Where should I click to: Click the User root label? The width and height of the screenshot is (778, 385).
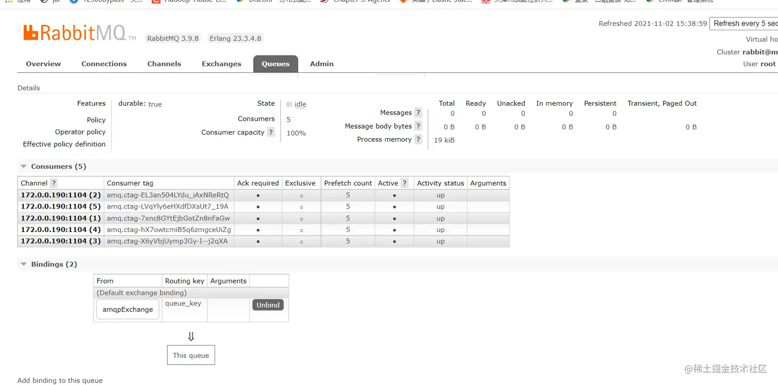[x=759, y=64]
